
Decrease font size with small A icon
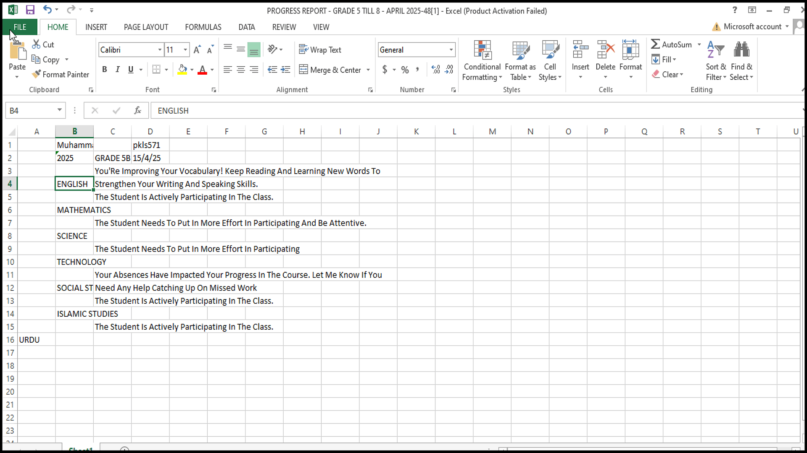point(210,49)
